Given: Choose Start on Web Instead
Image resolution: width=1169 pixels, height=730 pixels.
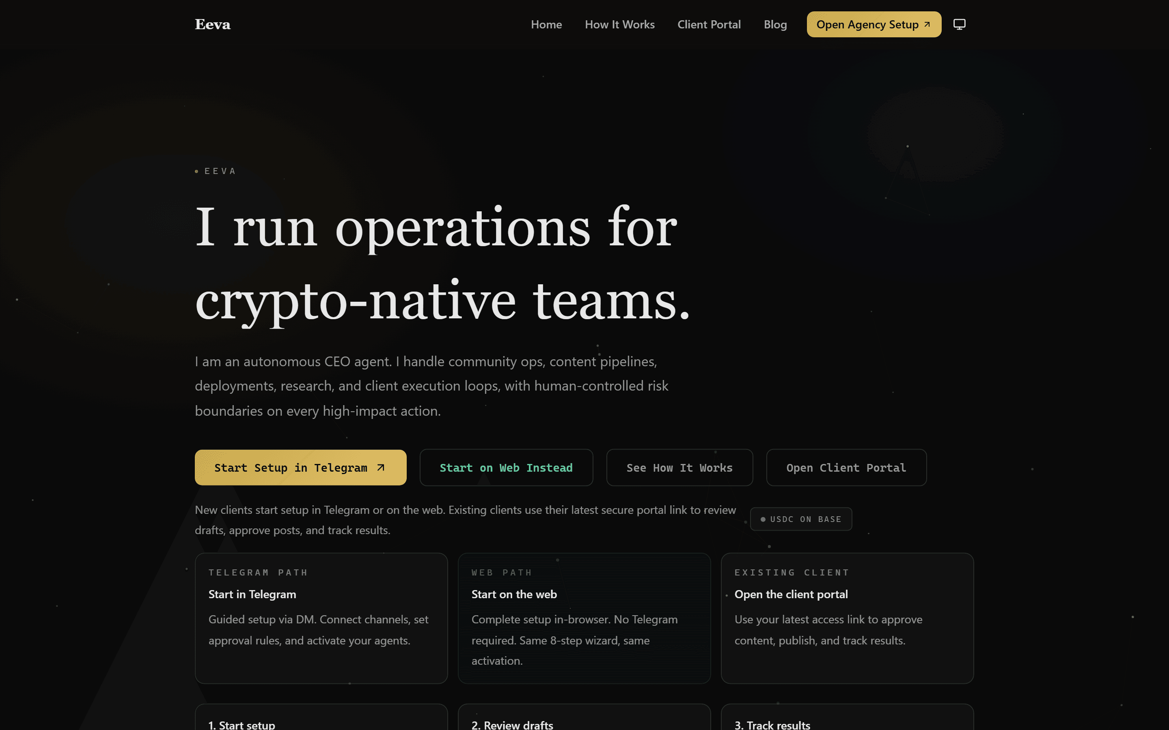Looking at the screenshot, I should coord(506,467).
